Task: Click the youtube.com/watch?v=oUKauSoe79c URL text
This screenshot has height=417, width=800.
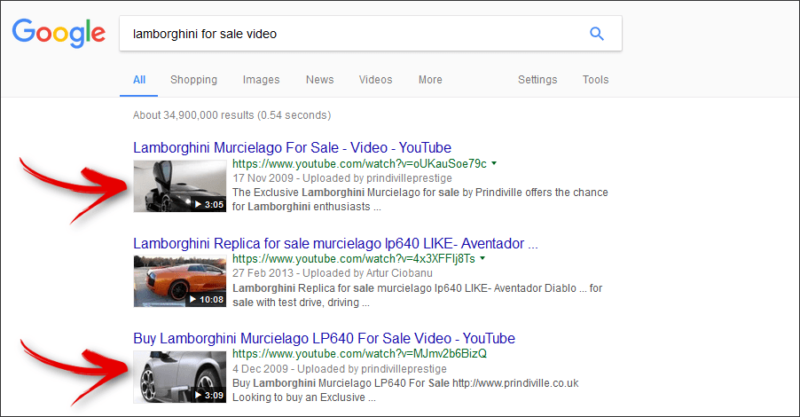Action: [x=360, y=164]
